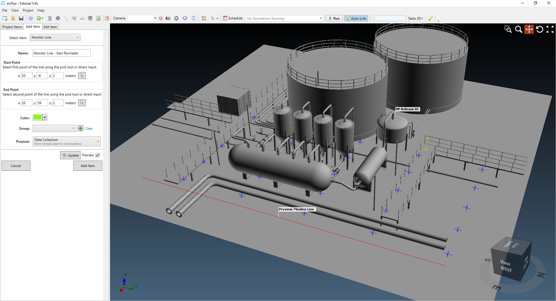The width and height of the screenshot is (556, 301).
Task: Click the cloud icon in toolbar
Action: [82, 18]
